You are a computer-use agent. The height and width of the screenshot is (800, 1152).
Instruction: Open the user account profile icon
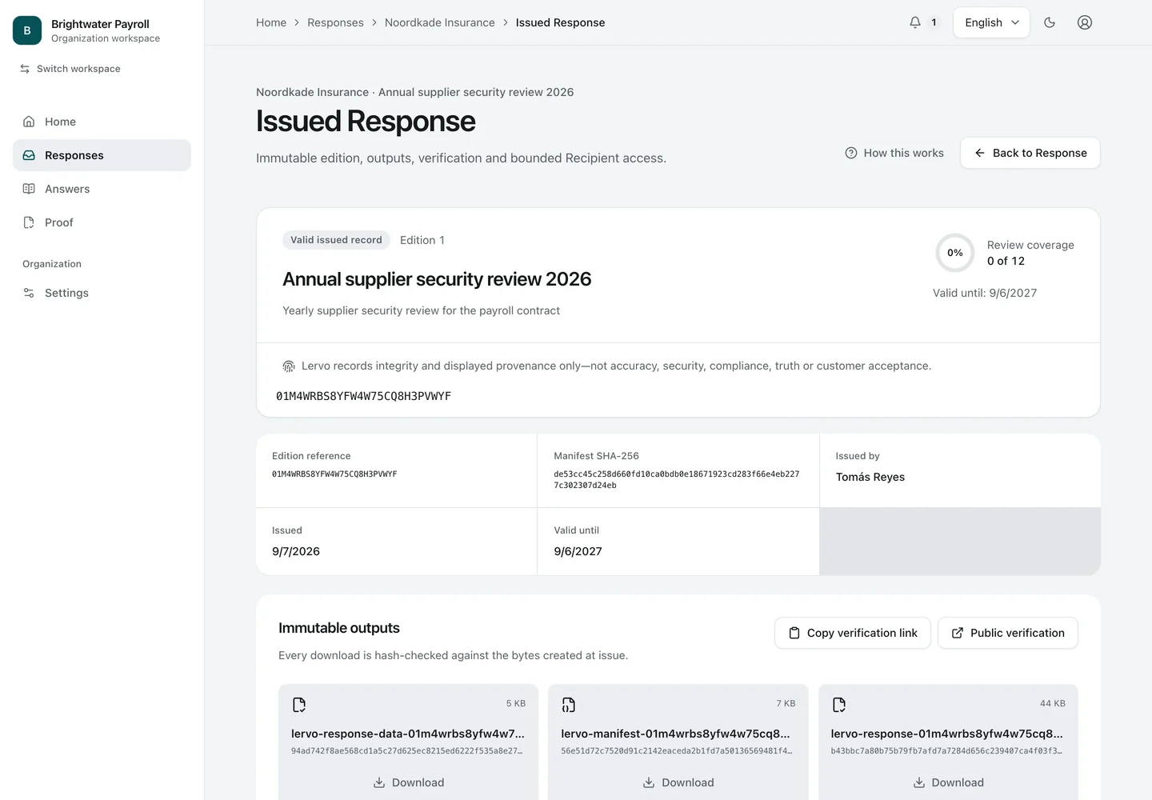[1085, 22]
